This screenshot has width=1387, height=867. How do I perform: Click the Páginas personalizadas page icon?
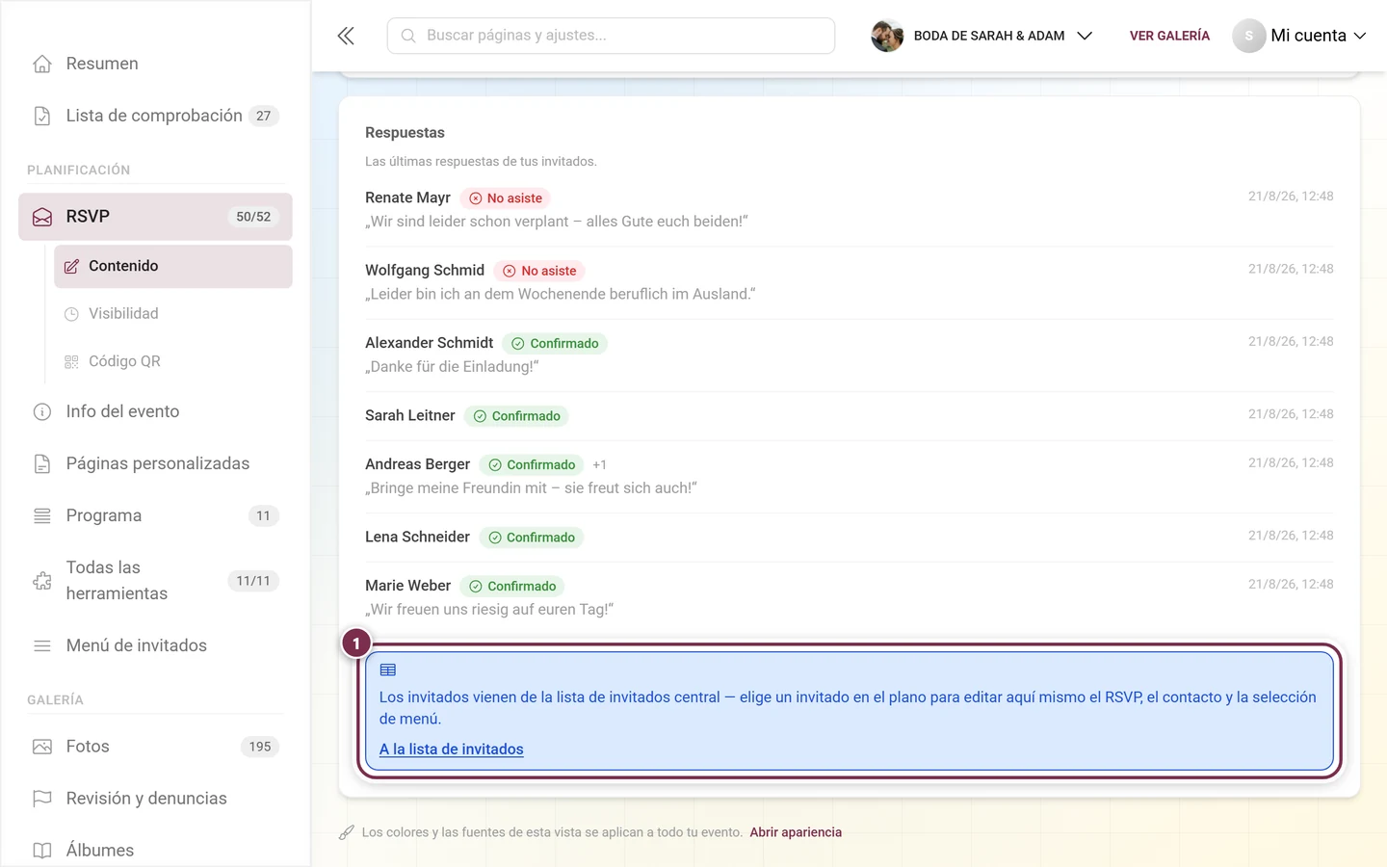tap(42, 463)
